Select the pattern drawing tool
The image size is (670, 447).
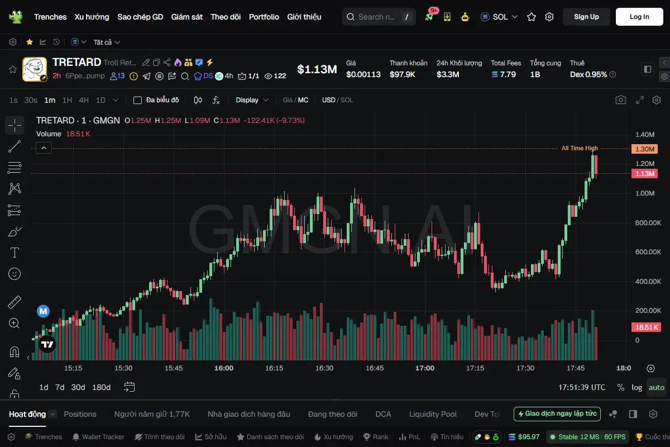click(15, 189)
